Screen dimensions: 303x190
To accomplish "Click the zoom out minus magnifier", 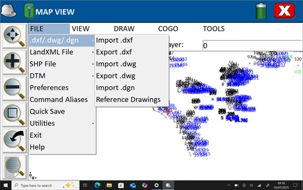I will pyautogui.click(x=14, y=88).
